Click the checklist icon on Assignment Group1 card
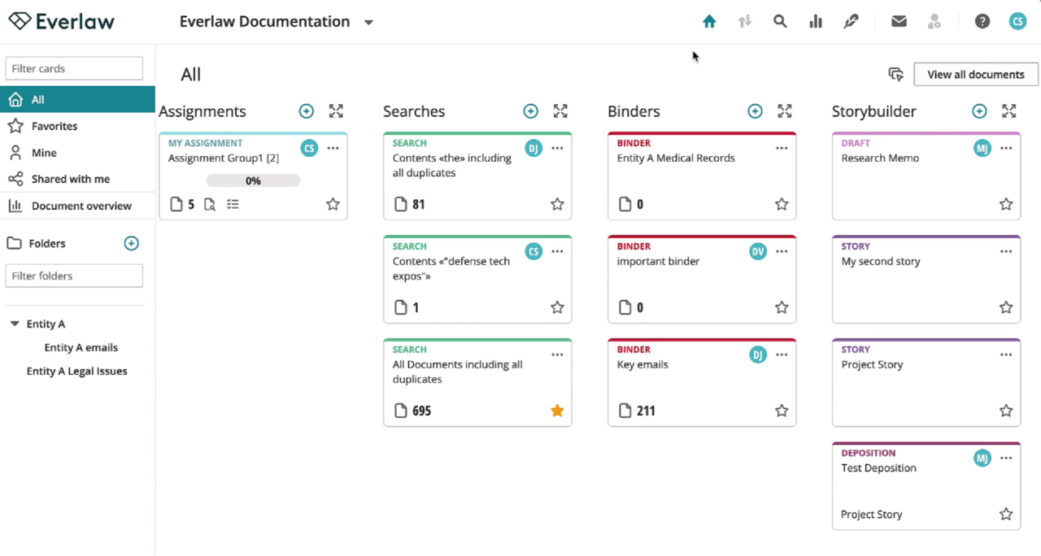Screen dimensions: 1041x556 point(233,205)
